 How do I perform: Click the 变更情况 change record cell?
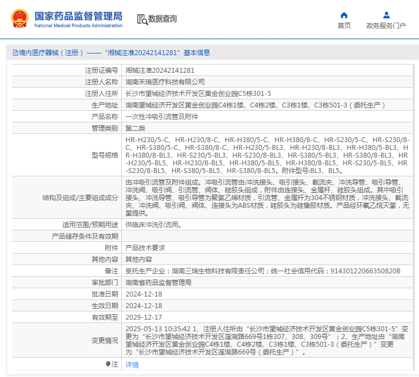pyautogui.click(x=267, y=341)
